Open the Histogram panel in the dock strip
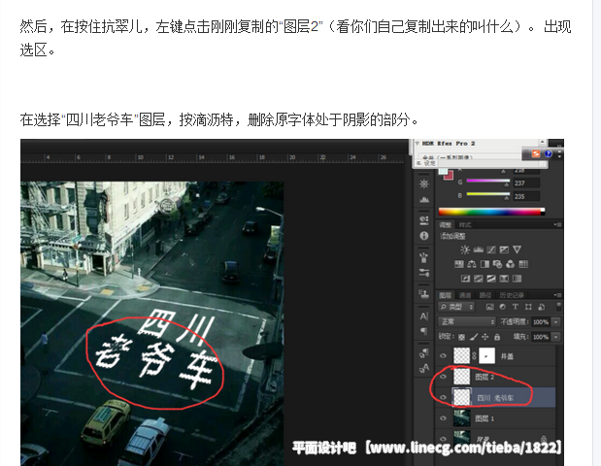This screenshot has width=601, height=466. point(424,199)
